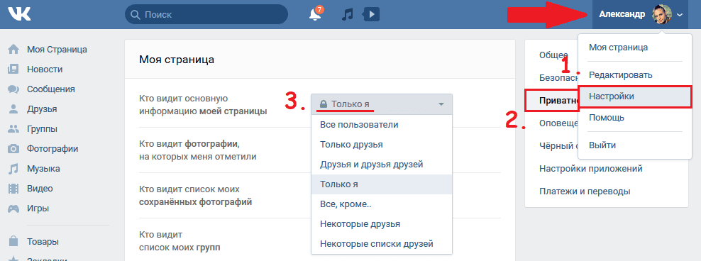The image size is (701, 261).
Task: Click 'Кто видит основную информацию' label
Action: tap(203, 104)
